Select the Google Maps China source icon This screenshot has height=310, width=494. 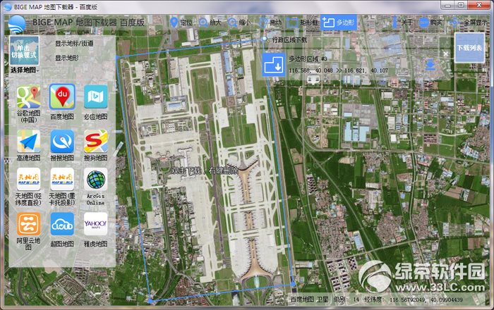click(29, 97)
